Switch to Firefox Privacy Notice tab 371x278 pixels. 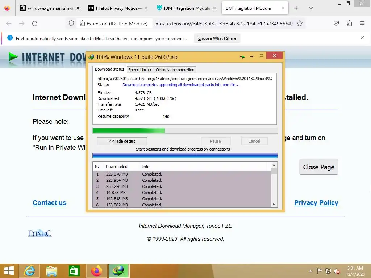coord(118,8)
